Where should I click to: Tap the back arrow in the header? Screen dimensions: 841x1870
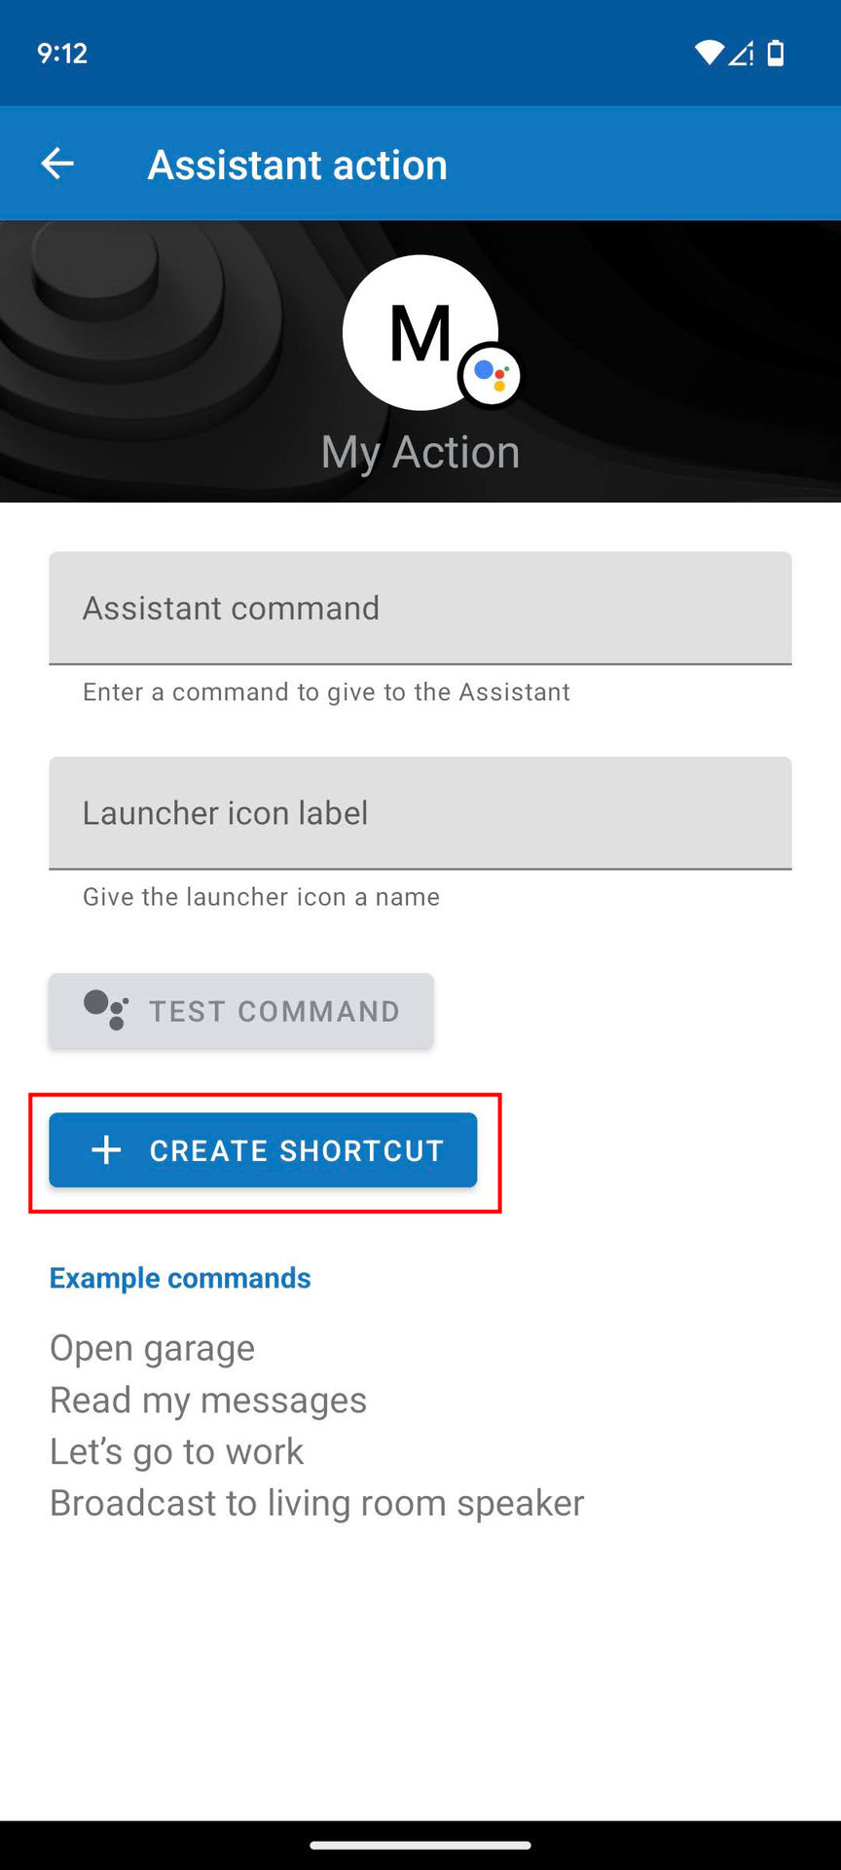(x=57, y=164)
